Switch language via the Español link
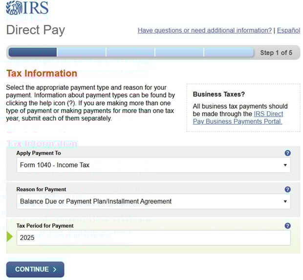This screenshot has height=280, width=303. (288, 30)
